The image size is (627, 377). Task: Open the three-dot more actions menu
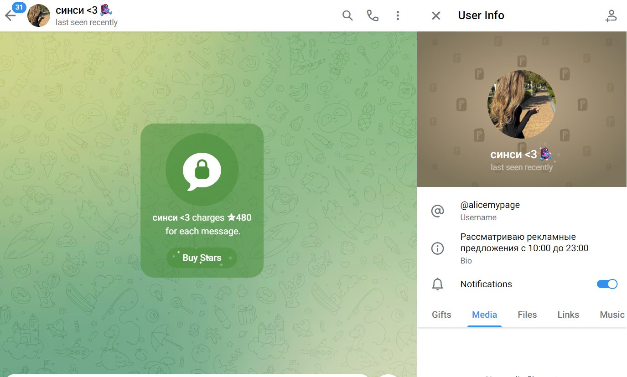[398, 15]
